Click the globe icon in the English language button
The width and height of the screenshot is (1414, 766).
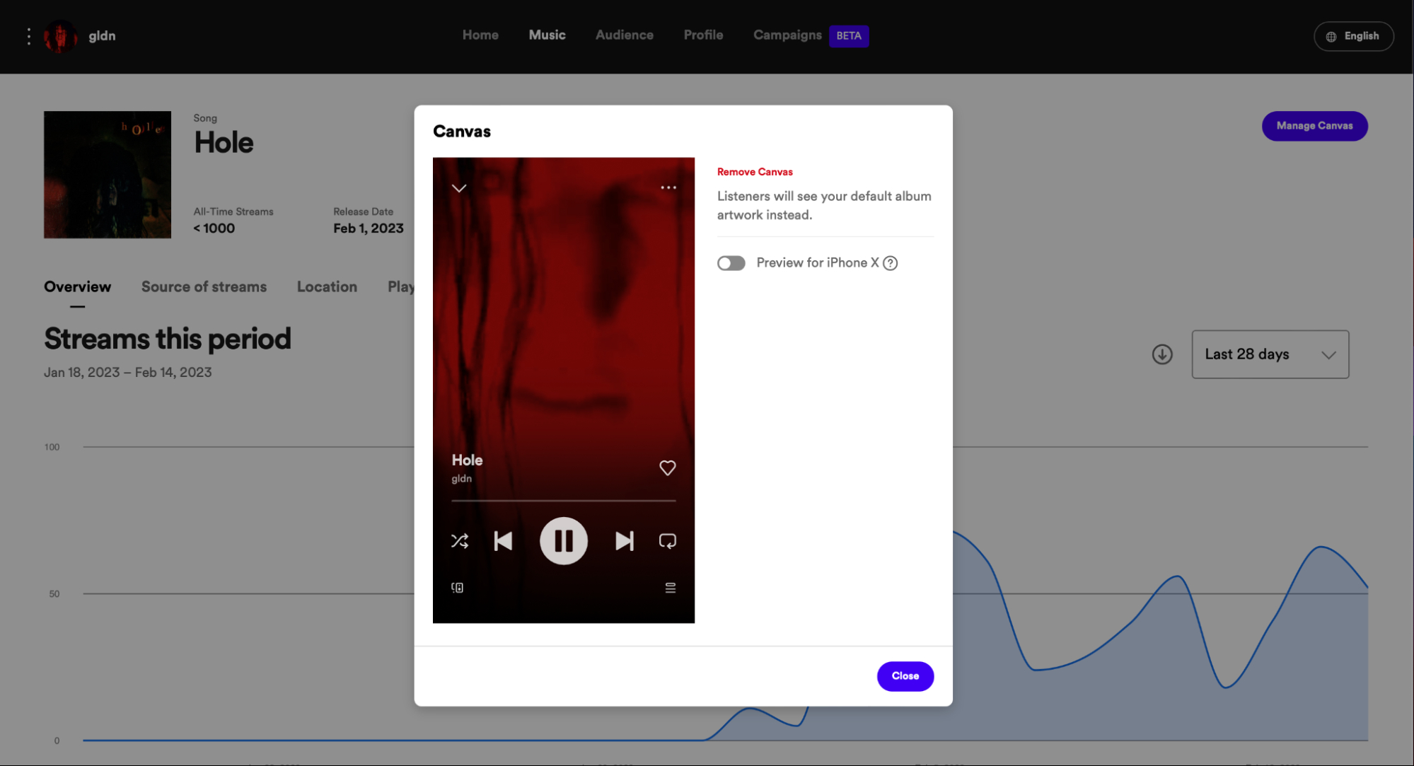tap(1331, 36)
